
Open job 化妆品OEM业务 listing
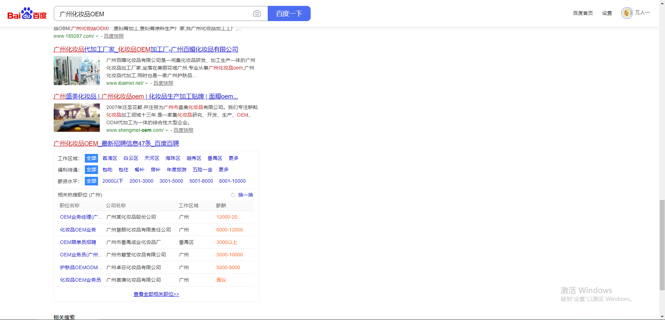(x=78, y=230)
